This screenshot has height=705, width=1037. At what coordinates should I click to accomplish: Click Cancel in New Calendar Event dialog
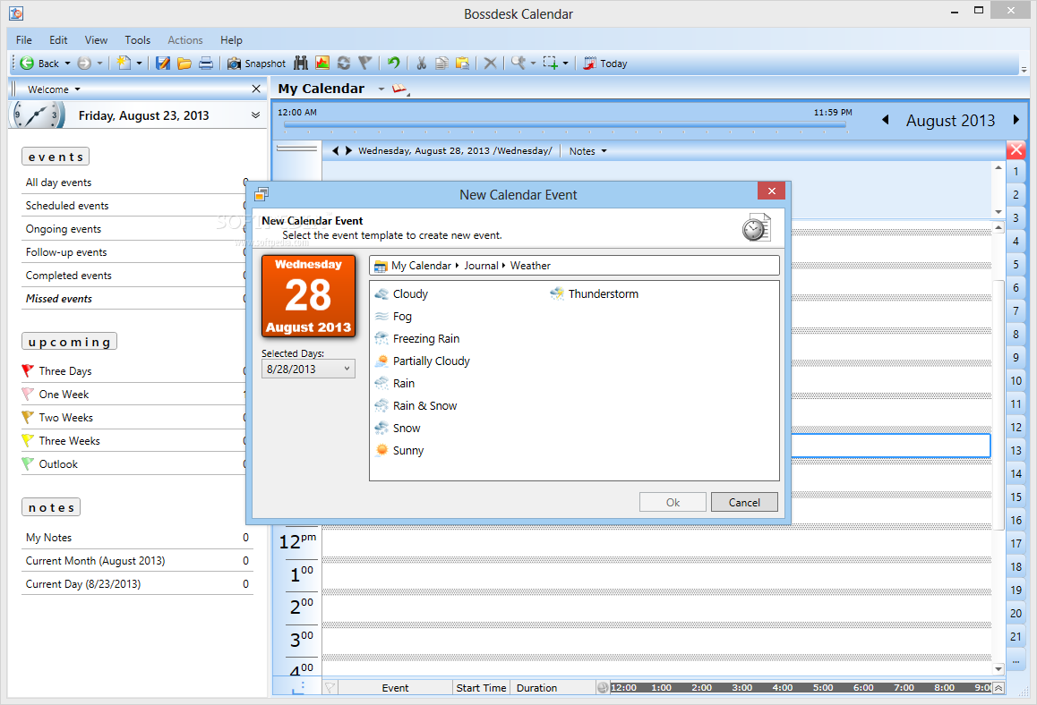(744, 502)
